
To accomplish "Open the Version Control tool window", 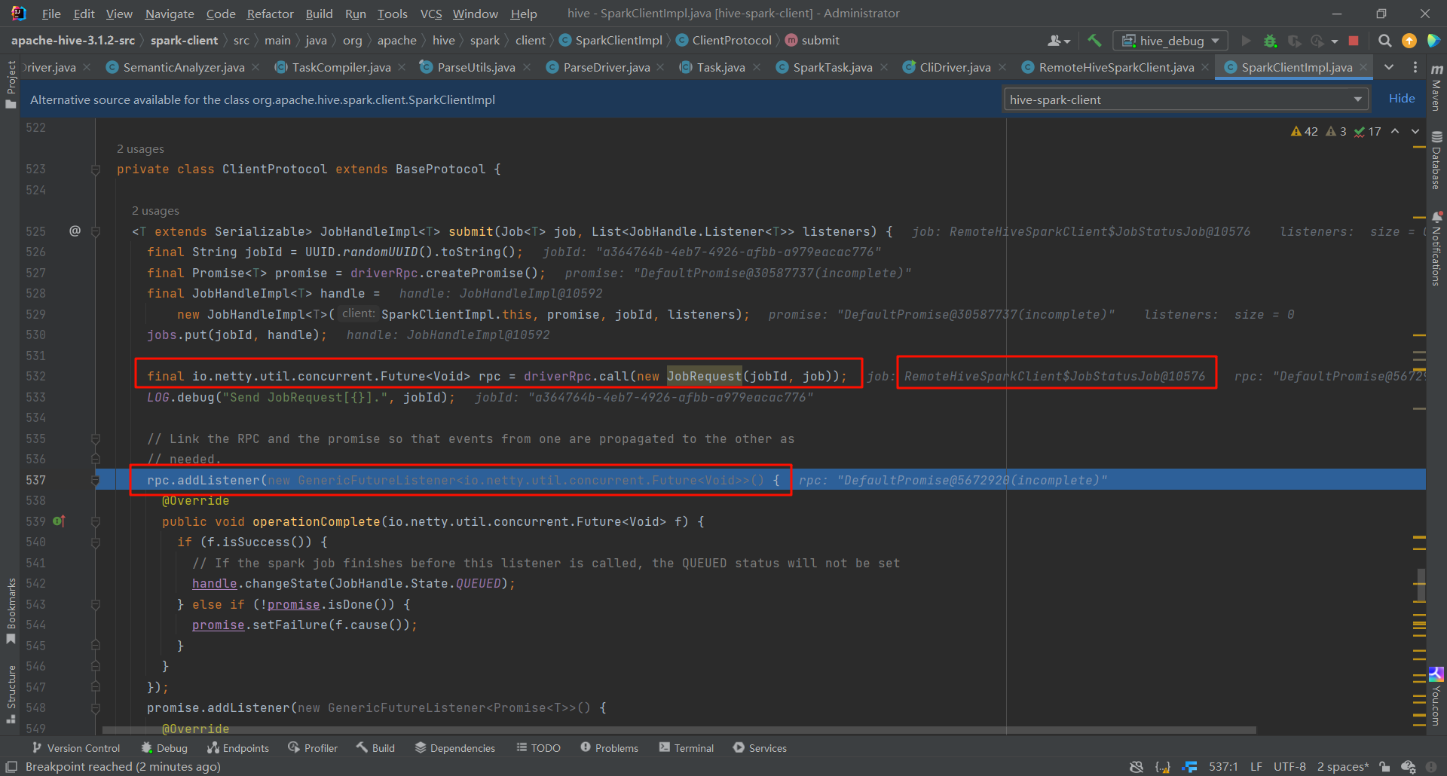I will pos(76,748).
